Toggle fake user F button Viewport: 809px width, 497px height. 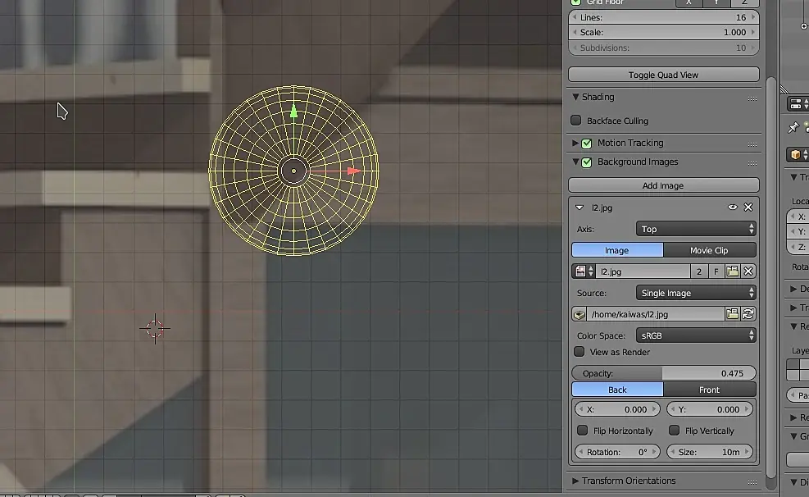(716, 271)
